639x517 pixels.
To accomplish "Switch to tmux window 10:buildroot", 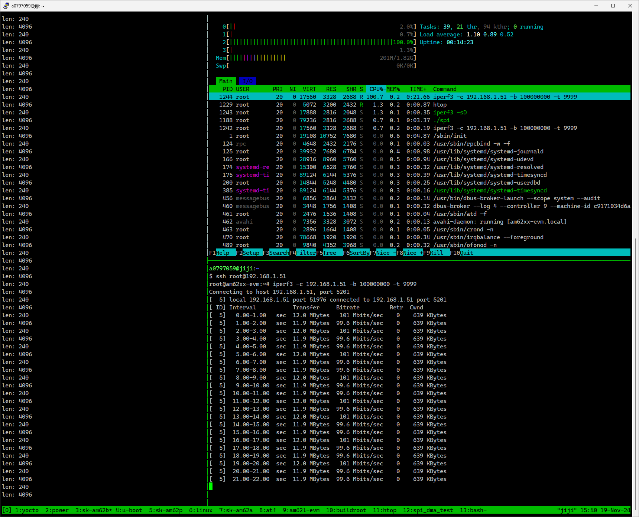I will click(346, 510).
